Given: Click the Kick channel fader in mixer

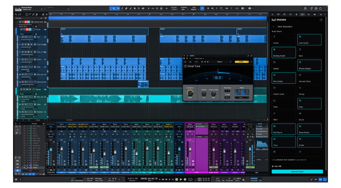Looking at the screenshot, I should (x=62, y=149).
